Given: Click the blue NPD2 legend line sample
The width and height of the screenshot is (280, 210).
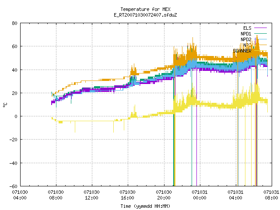Looking at the screenshot, I should click(260, 39).
